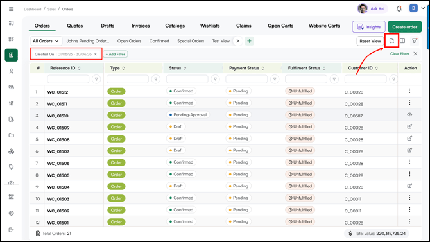View order WC_01510 with the eye icon
Viewport: 430px width, 242px height.
tap(409, 115)
